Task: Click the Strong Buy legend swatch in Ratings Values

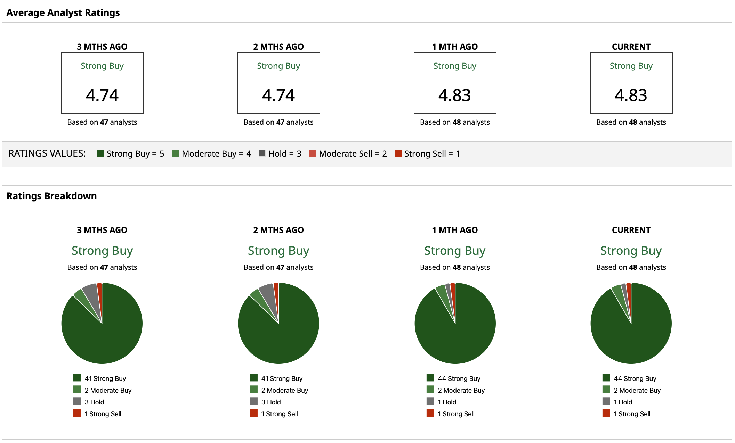Action: (x=100, y=153)
